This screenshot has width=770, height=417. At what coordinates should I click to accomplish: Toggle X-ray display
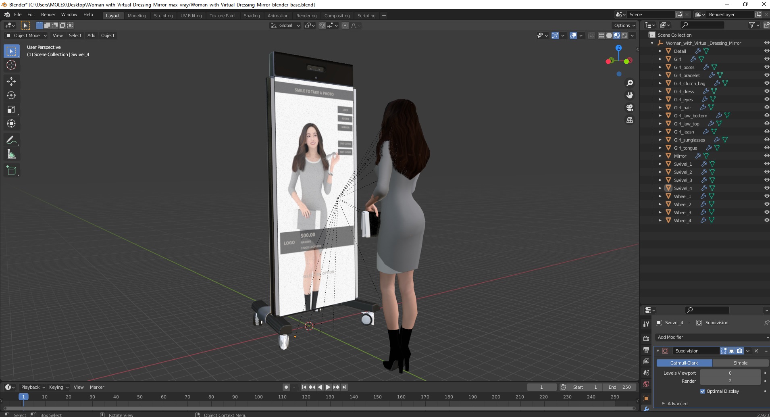(x=591, y=35)
